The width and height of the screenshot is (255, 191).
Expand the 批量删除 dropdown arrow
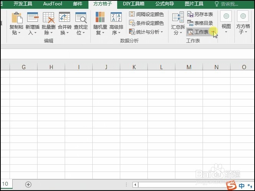51,33
